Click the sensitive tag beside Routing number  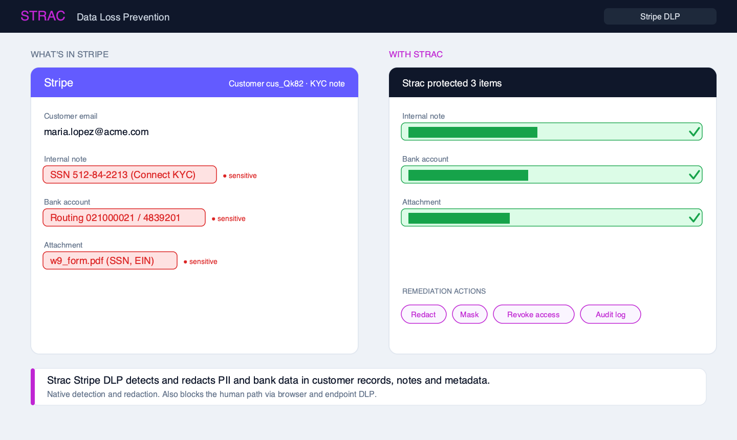pyautogui.click(x=229, y=218)
